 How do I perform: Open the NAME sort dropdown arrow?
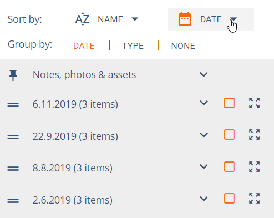coord(135,19)
